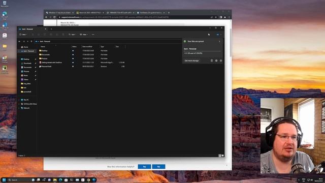Open the powershell folder in navigation pane
Image resolution: width=325 pixels, height=183 pixels.
27,91
